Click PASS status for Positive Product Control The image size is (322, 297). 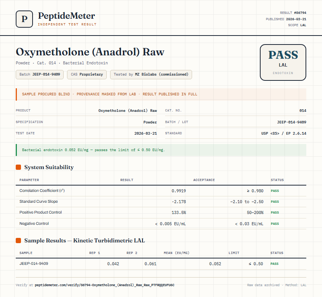click(275, 212)
